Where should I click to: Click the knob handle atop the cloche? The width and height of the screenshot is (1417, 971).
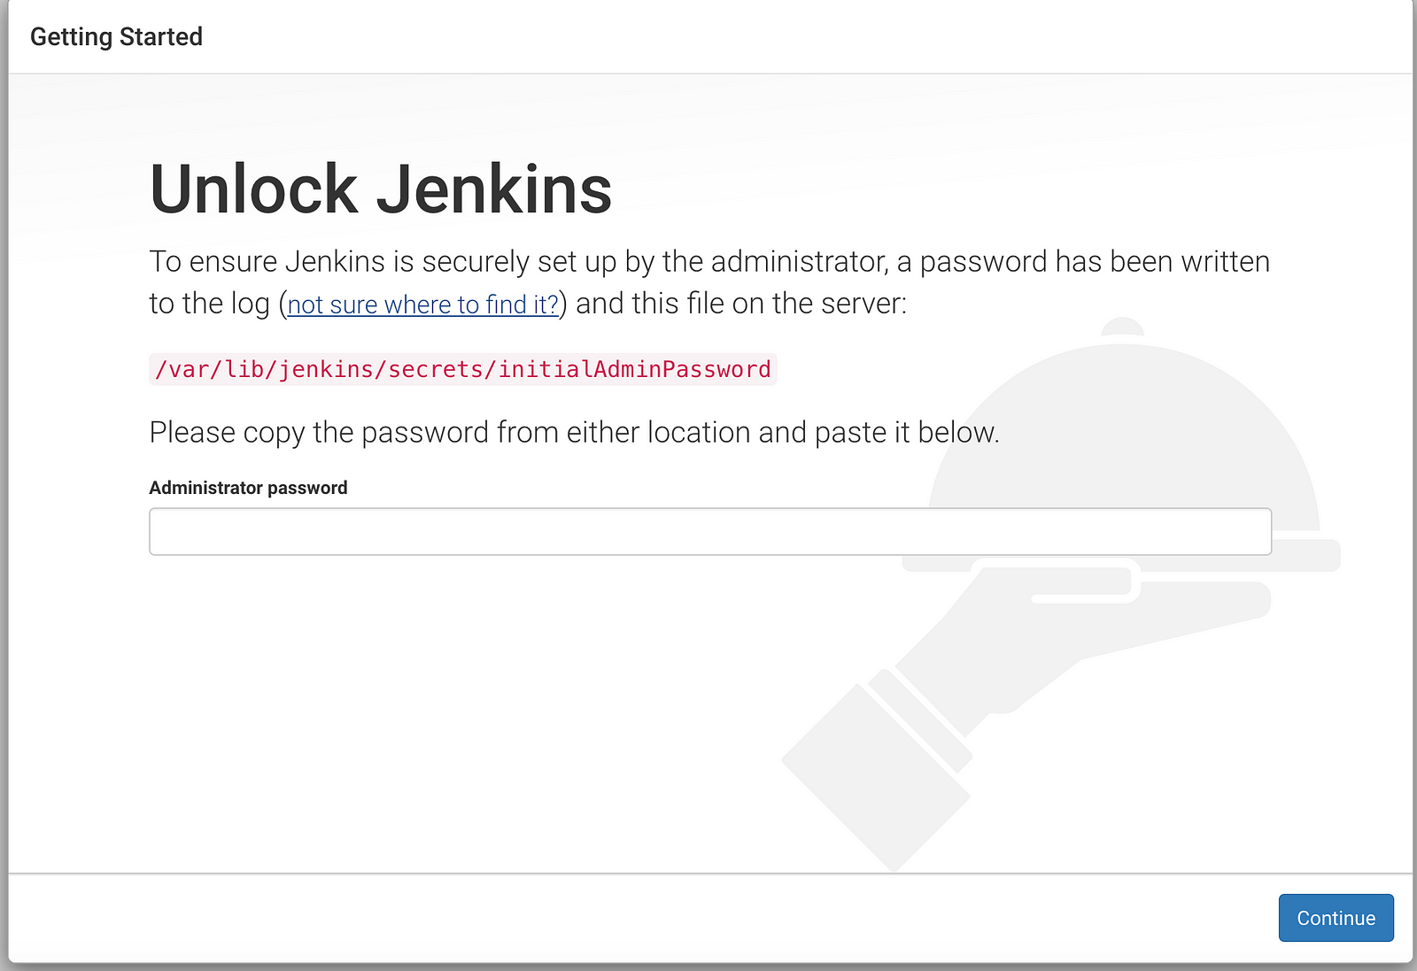[x=1123, y=328]
